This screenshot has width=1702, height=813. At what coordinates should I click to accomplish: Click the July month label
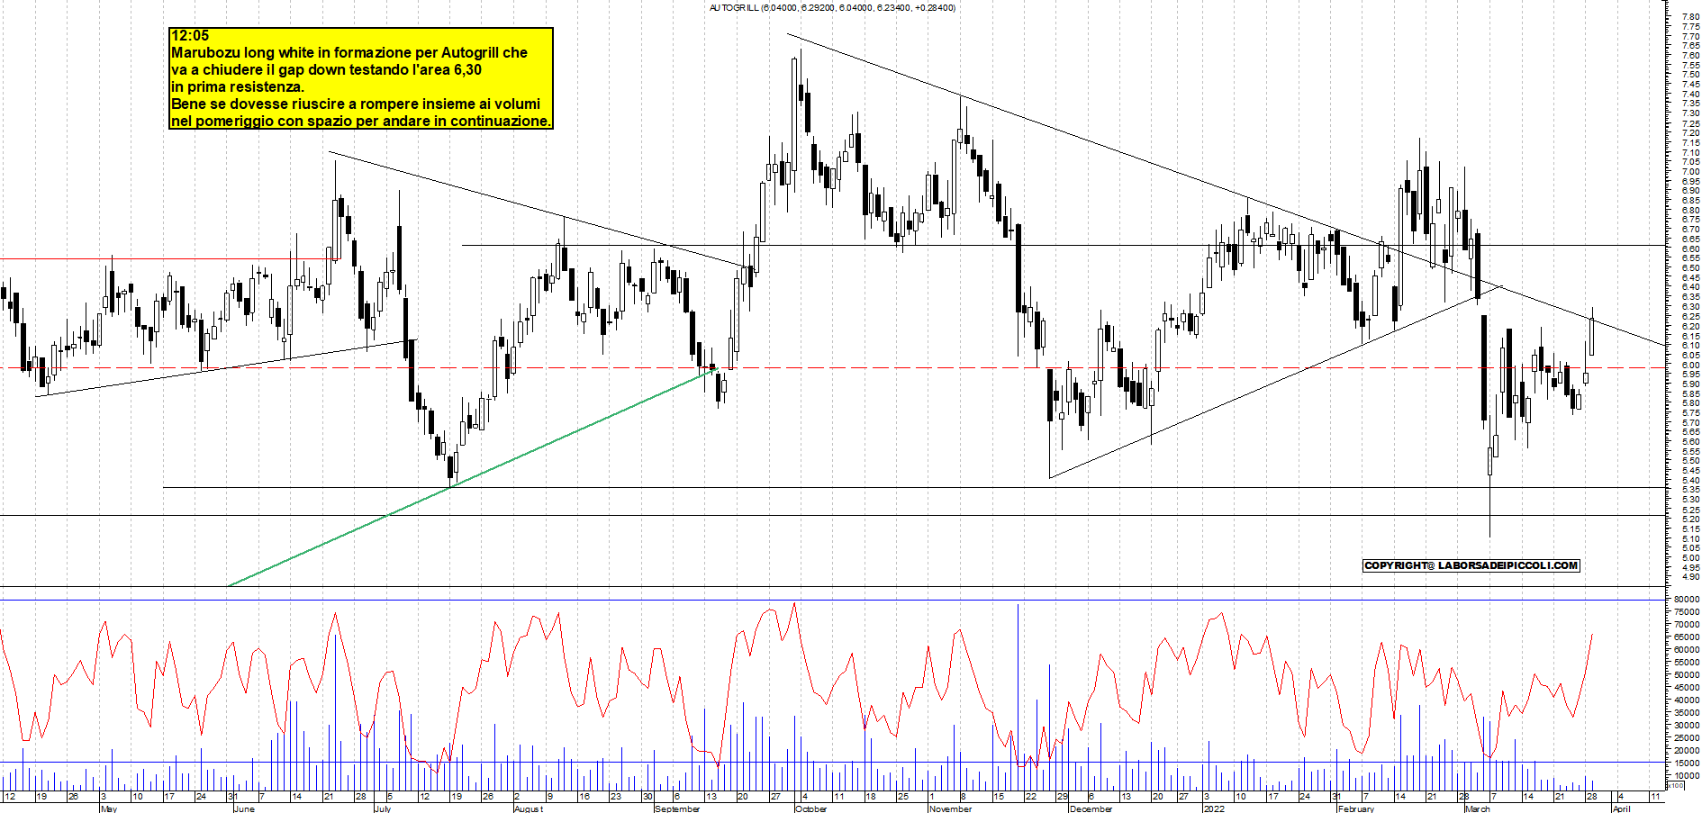click(x=382, y=808)
